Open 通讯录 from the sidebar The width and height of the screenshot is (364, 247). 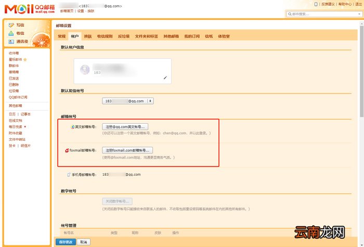[x=22, y=42]
